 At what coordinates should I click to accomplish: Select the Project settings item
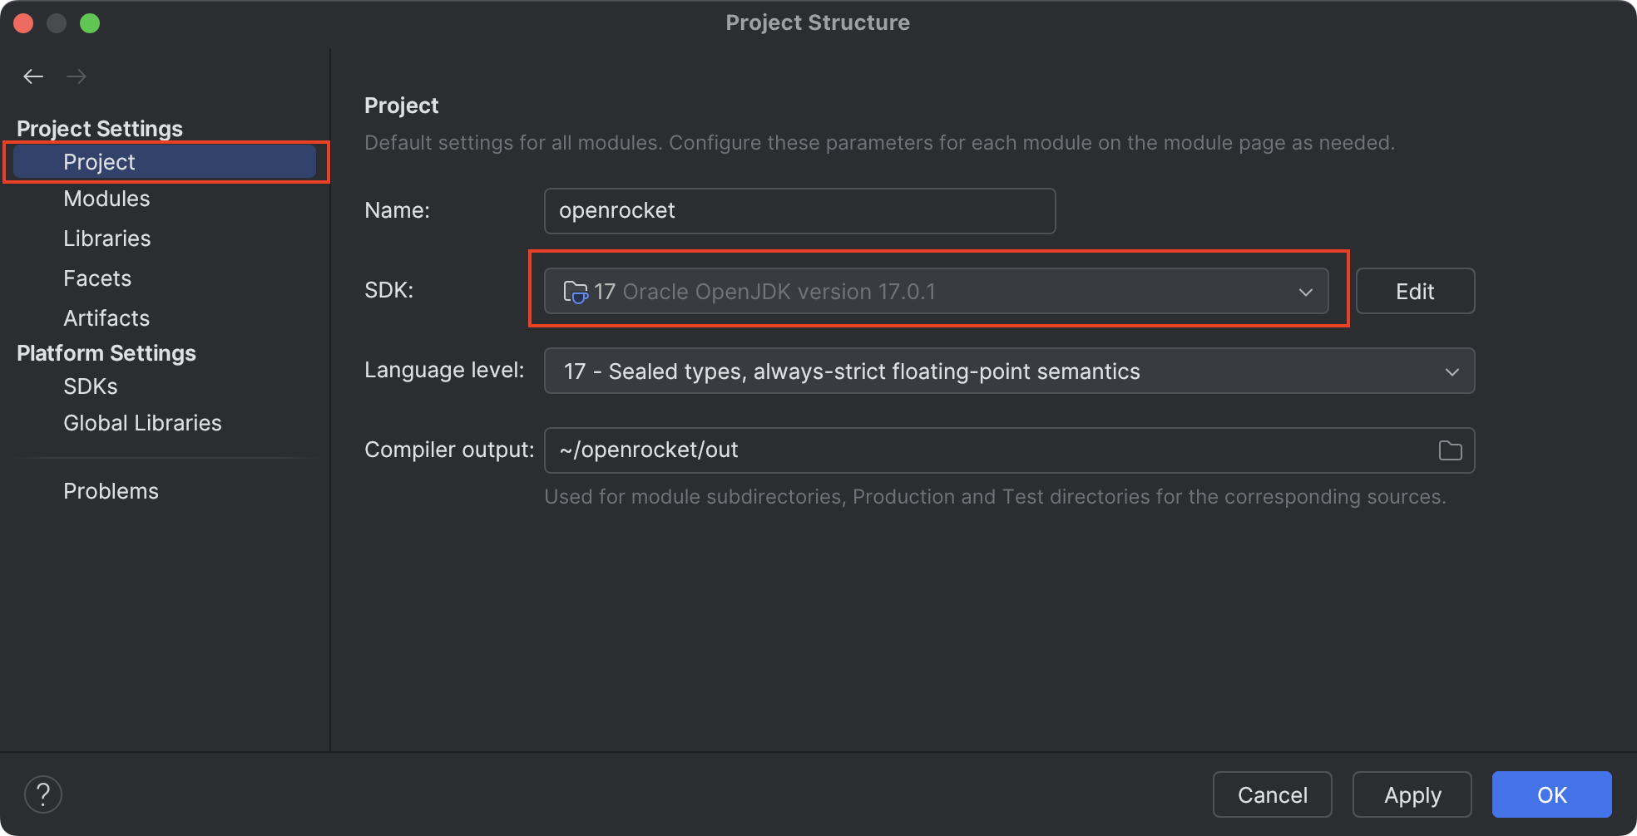click(x=99, y=162)
